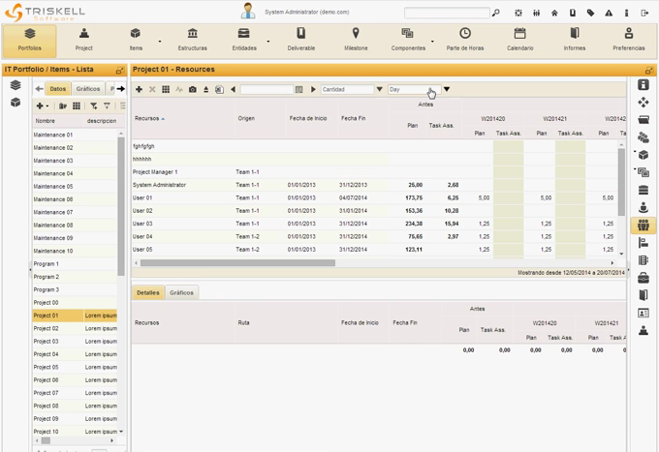Open the Portfolios module
659x452 pixels.
click(x=29, y=41)
